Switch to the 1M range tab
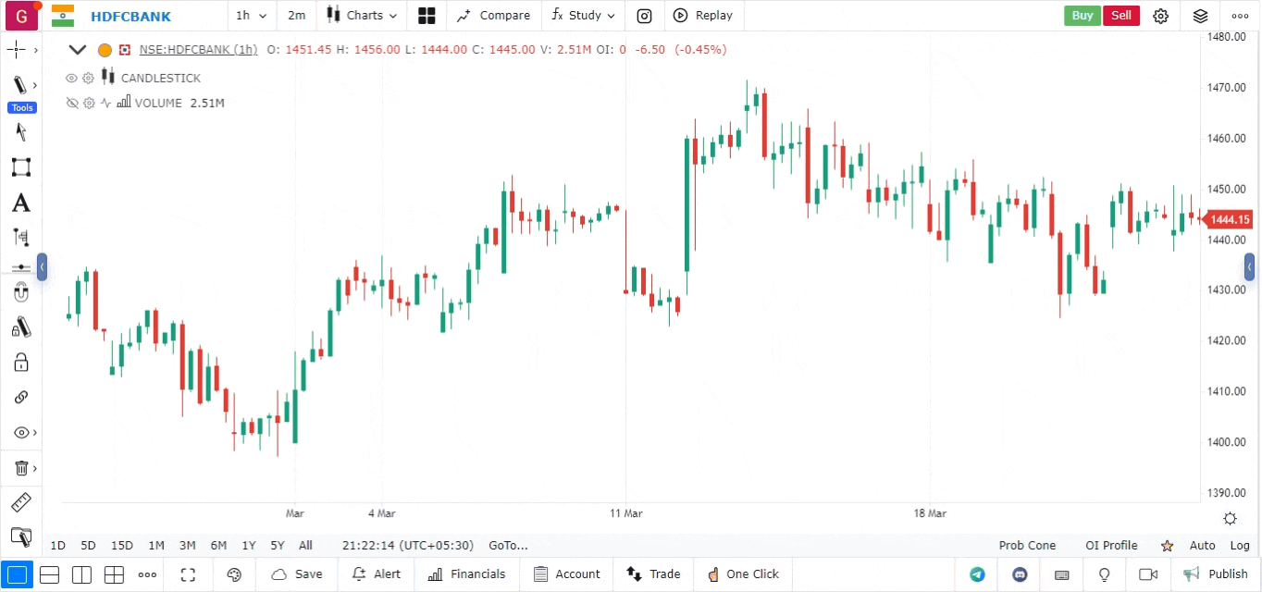 pos(156,546)
